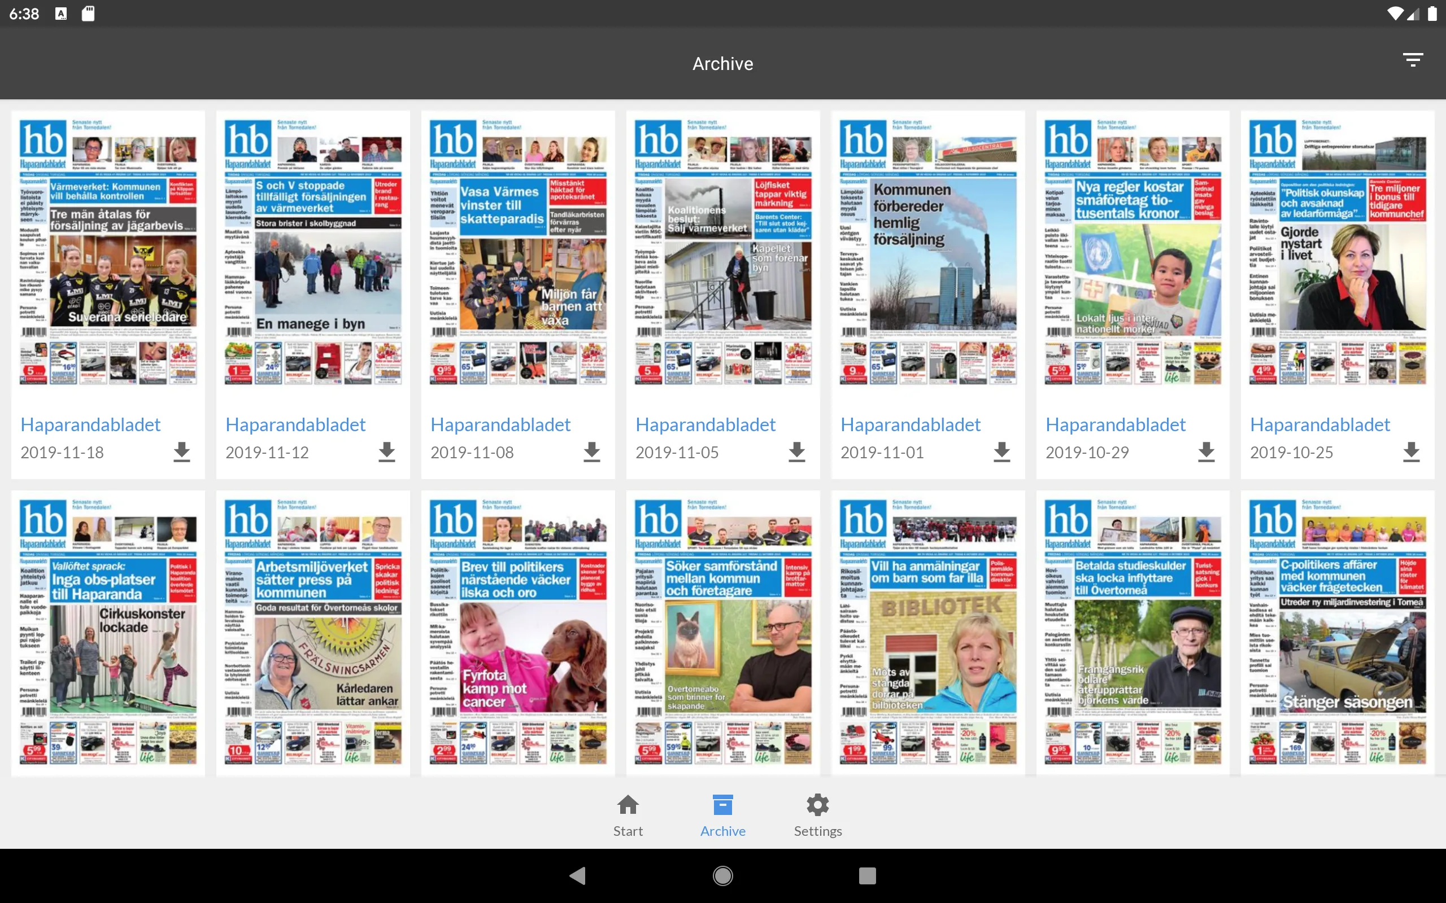Open the filter icon in the Archive header

point(1413,60)
